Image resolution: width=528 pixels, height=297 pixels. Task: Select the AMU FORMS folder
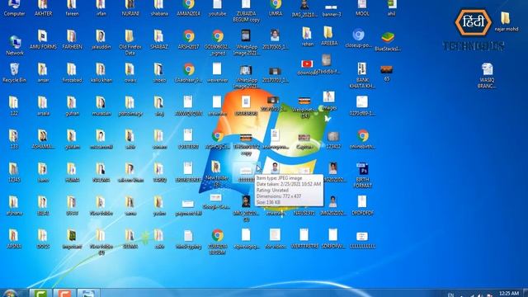(43, 40)
